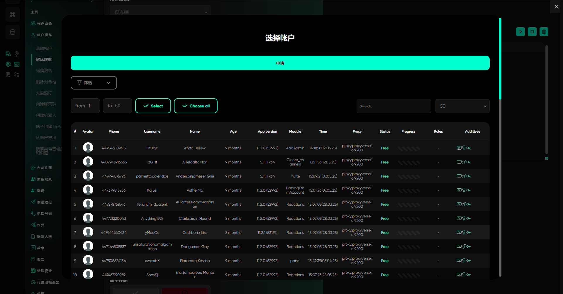Expand the 筛选 filter dropdown
Image resolution: width=563 pixels, height=294 pixels.
[94, 83]
